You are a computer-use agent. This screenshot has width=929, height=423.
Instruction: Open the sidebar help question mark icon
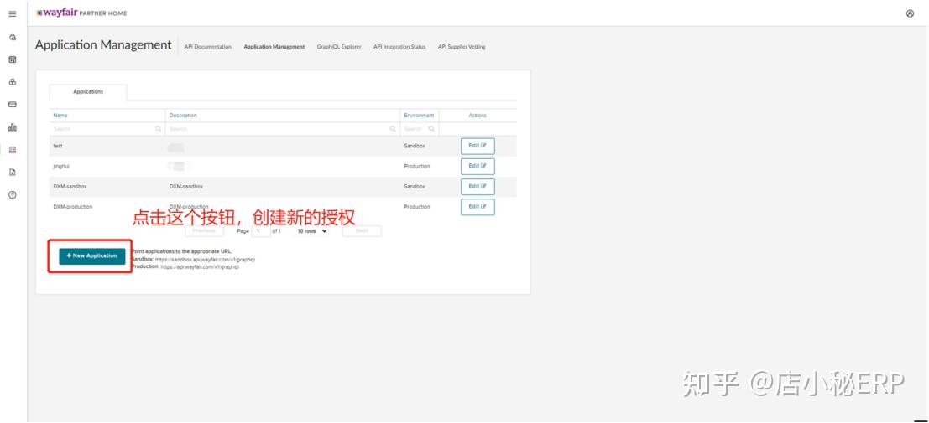point(13,194)
